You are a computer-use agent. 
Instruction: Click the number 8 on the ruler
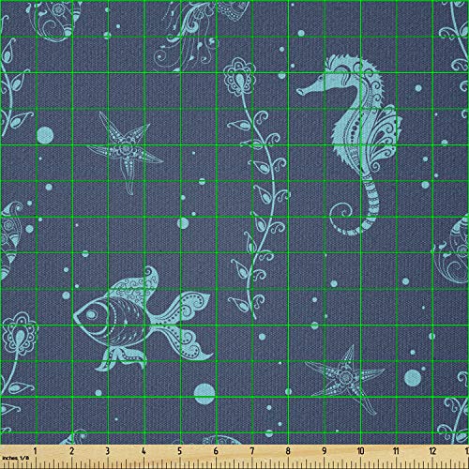[288, 451]
